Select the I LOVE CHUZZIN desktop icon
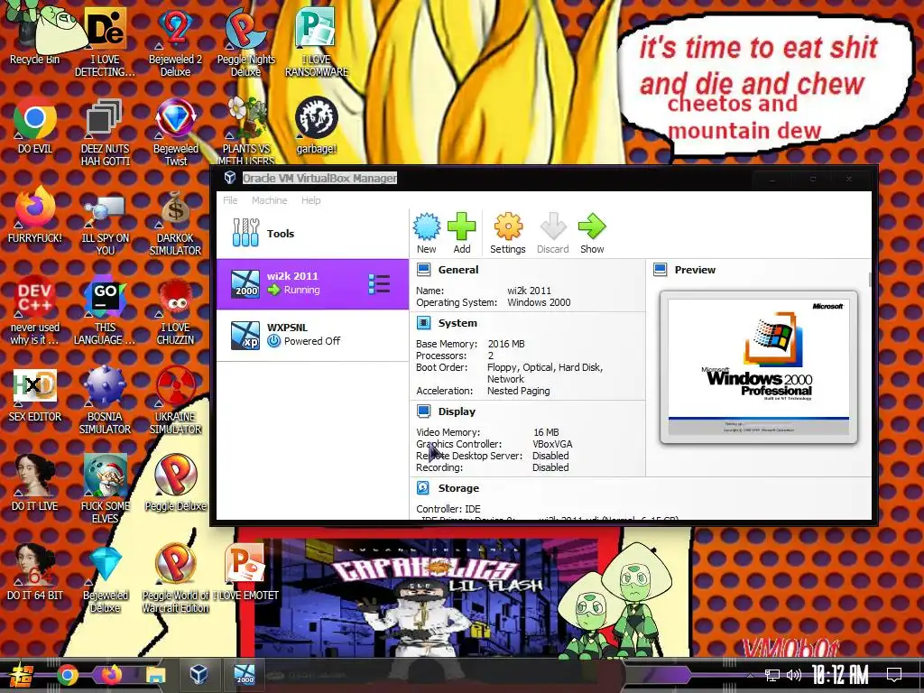The height and width of the screenshot is (693, 924). click(x=176, y=310)
